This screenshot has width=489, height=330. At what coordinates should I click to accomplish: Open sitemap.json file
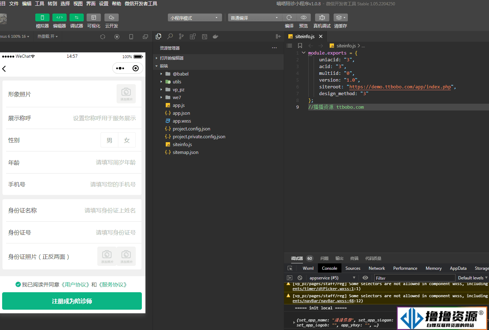click(218, 152)
